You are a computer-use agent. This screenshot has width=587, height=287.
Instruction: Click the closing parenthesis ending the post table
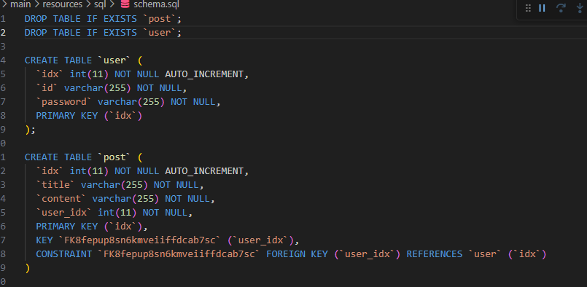pos(27,268)
